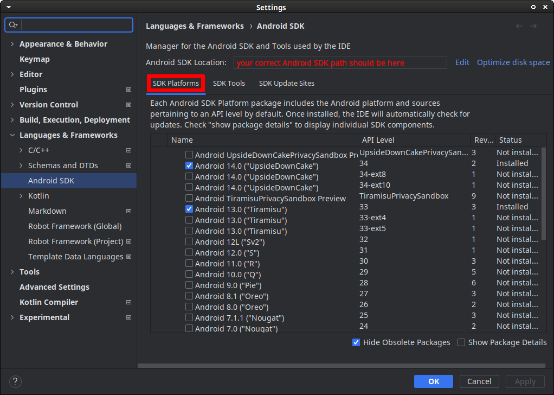This screenshot has width=554, height=395.
Task: Click the project-level icon next to Experimental
Action: pyautogui.click(x=128, y=317)
